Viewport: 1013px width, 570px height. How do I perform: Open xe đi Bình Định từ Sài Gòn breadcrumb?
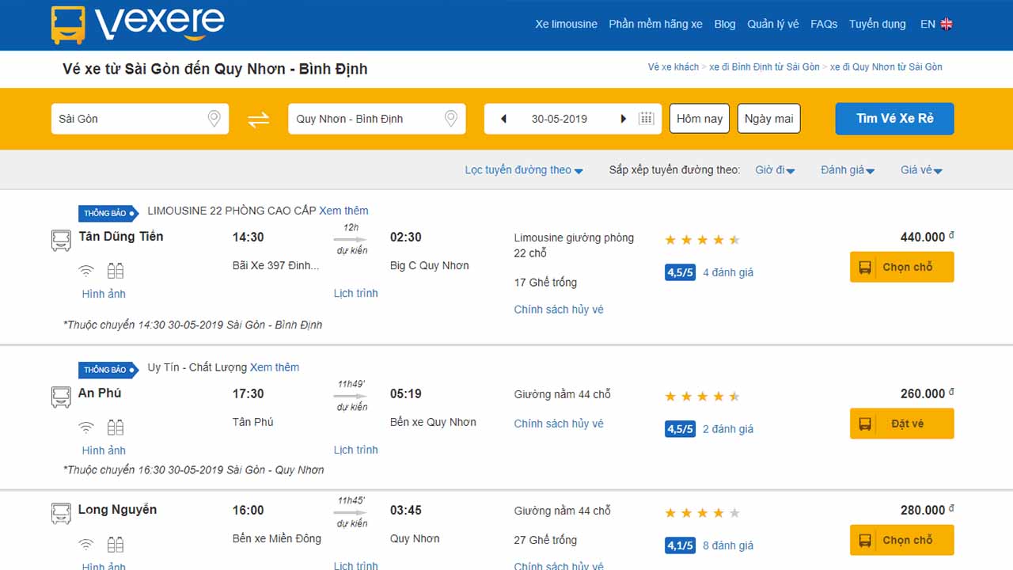[x=764, y=67]
